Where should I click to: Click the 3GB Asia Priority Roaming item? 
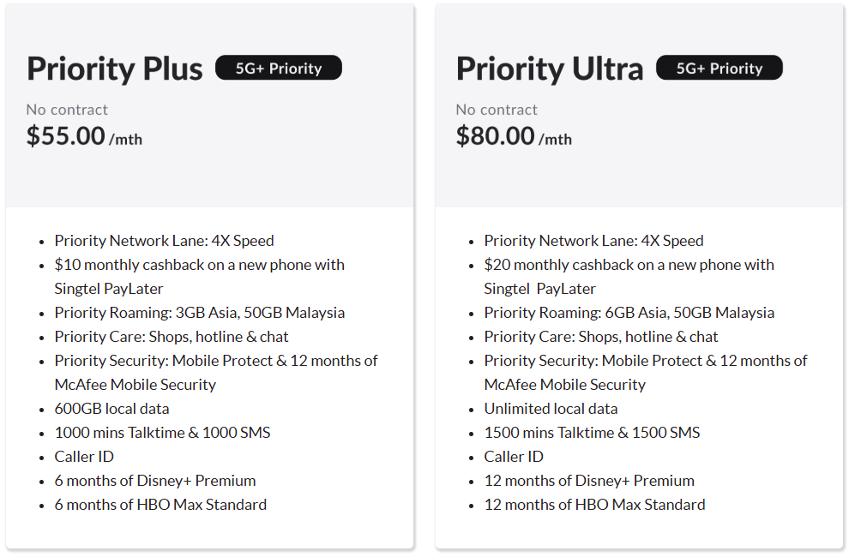pos(199,313)
